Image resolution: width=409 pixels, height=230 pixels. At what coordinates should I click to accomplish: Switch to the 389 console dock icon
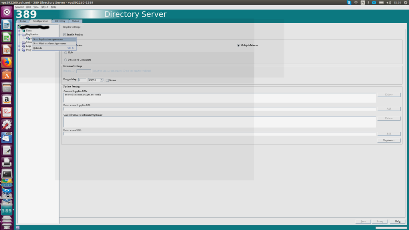pyautogui.click(x=7, y=210)
